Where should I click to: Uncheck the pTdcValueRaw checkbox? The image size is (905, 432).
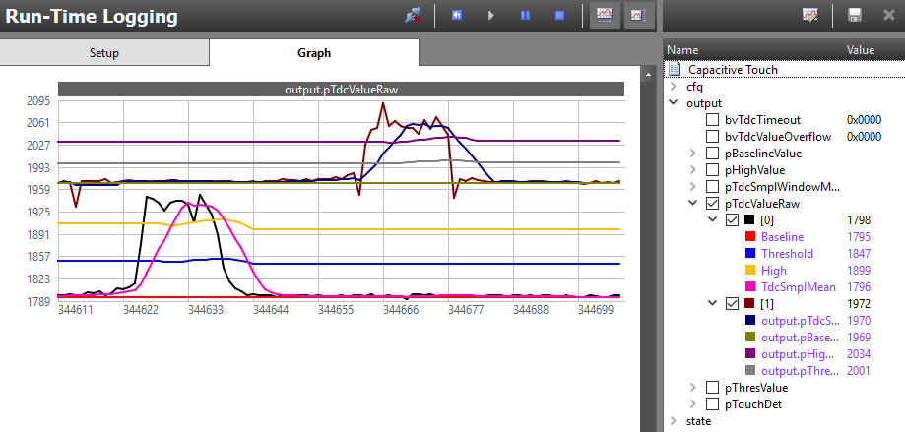[x=713, y=204]
